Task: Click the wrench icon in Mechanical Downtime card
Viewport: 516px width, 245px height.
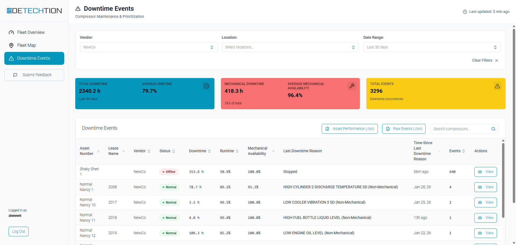Action: (352, 86)
